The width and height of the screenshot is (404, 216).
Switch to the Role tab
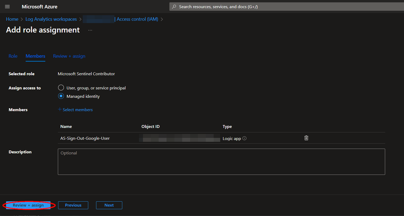pos(13,56)
